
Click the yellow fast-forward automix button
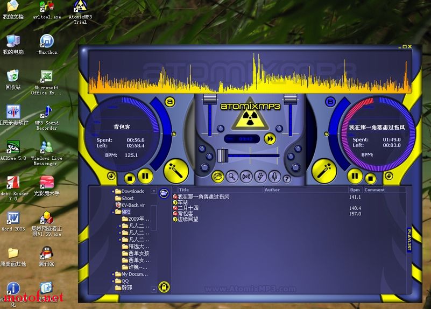tap(270, 139)
